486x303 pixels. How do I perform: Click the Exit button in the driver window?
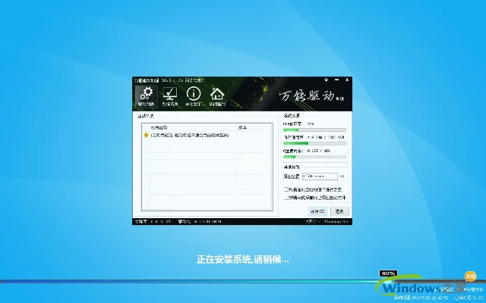click(x=339, y=211)
